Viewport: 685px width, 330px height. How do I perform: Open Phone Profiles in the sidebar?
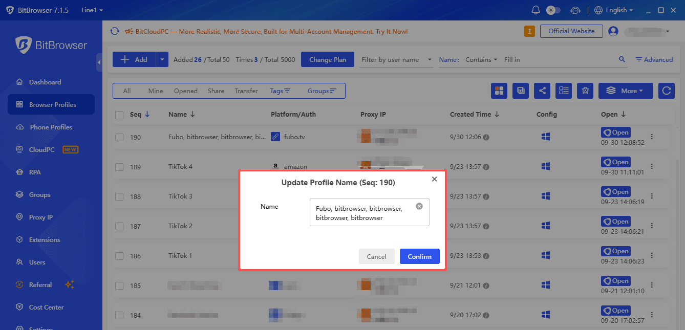(x=51, y=127)
